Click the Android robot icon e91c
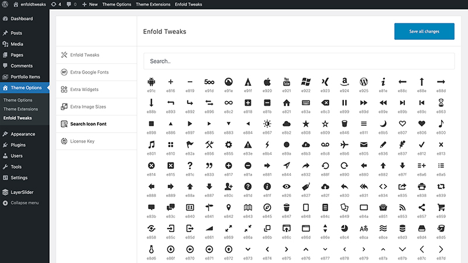468x263 pixels. (152, 82)
